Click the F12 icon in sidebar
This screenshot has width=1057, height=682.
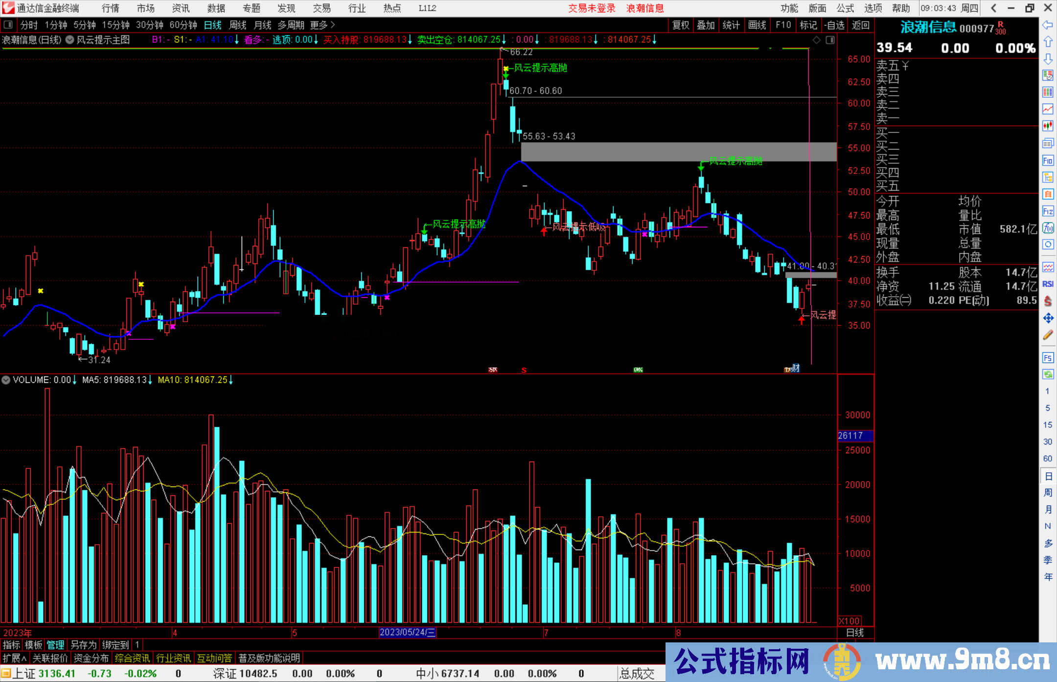(1048, 211)
